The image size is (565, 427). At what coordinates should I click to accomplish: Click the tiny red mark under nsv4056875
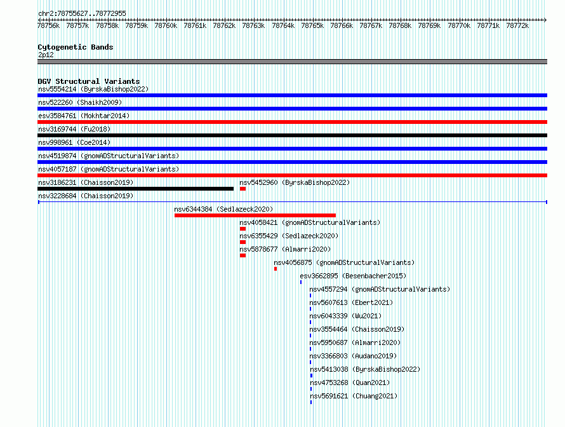click(x=276, y=269)
